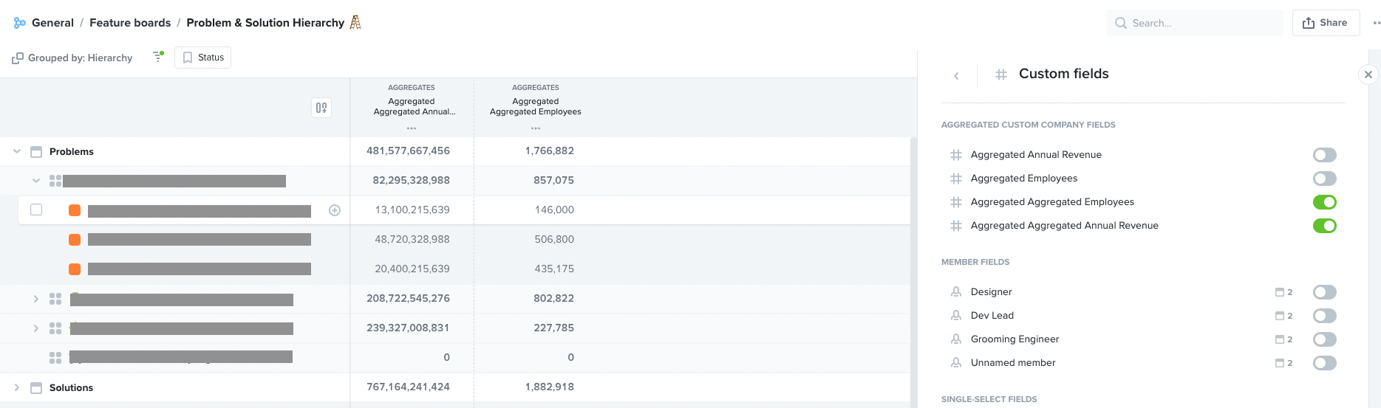Expand the row with 239,327,008,831

(36, 328)
